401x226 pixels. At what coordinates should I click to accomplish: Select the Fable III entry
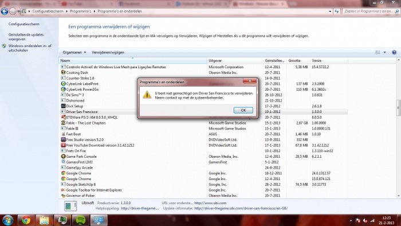click(72, 128)
